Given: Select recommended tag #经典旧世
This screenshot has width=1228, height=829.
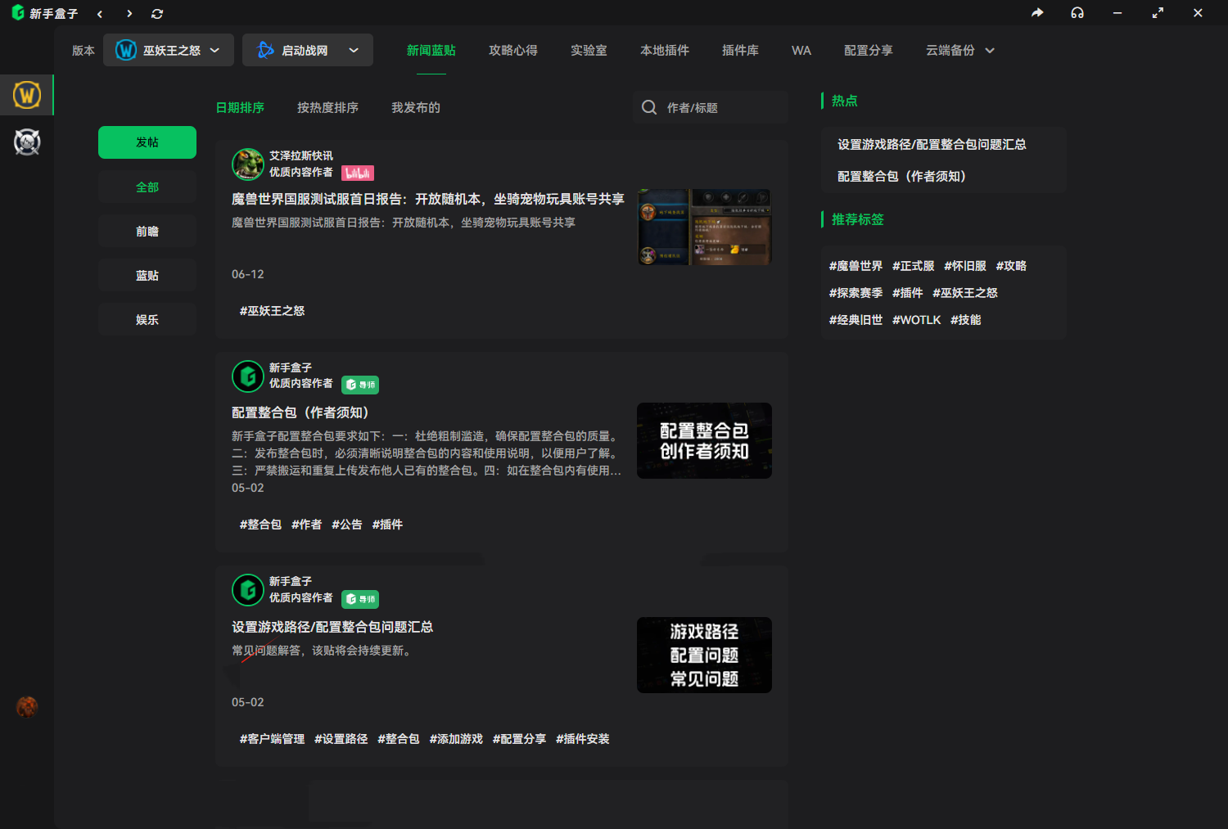Looking at the screenshot, I should [856, 320].
